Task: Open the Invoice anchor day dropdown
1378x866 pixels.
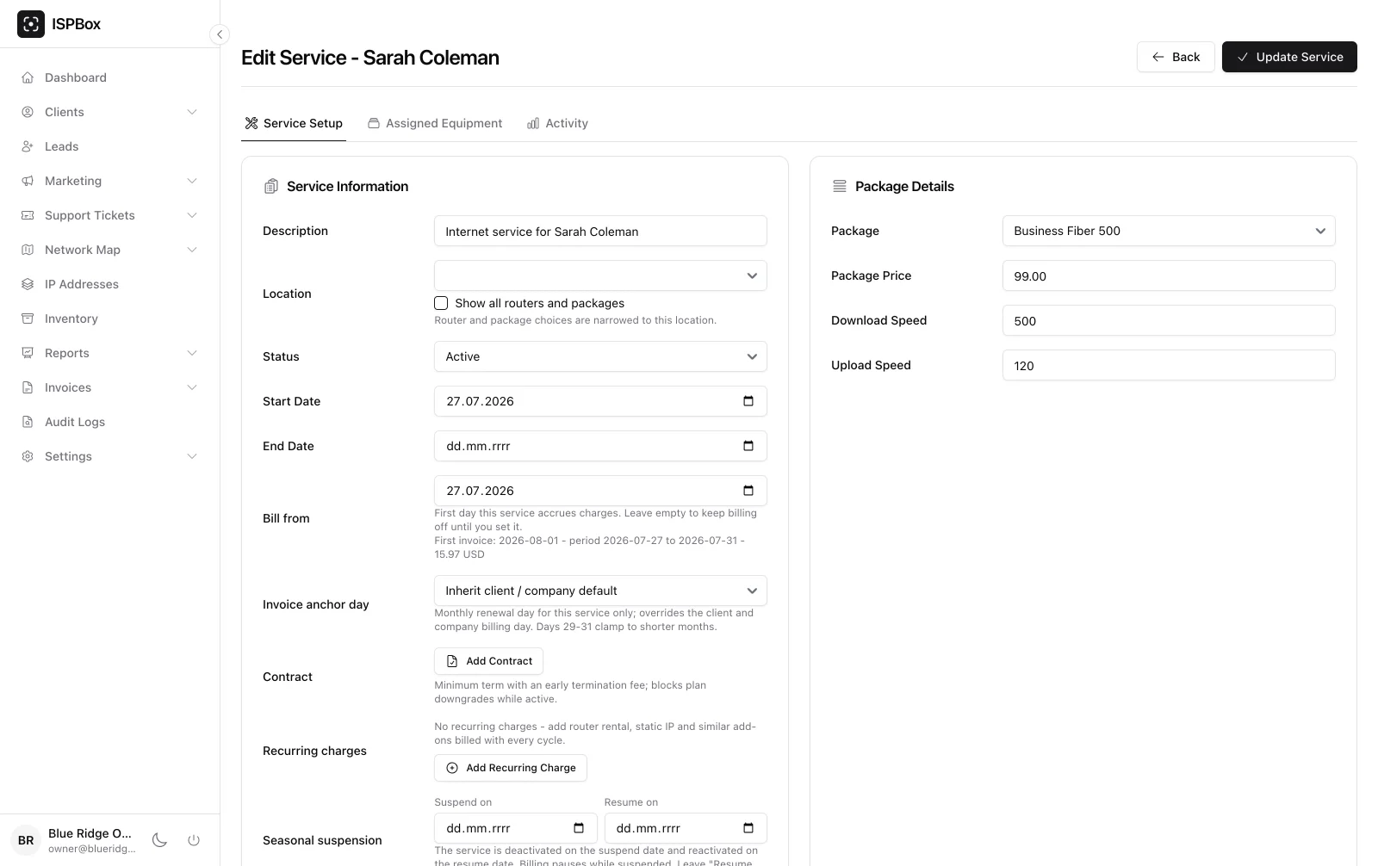Action: [x=600, y=591]
